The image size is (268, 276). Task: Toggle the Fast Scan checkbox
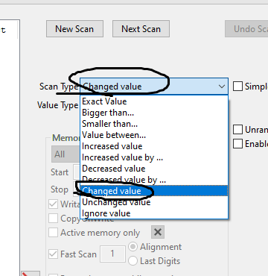pos(53,254)
